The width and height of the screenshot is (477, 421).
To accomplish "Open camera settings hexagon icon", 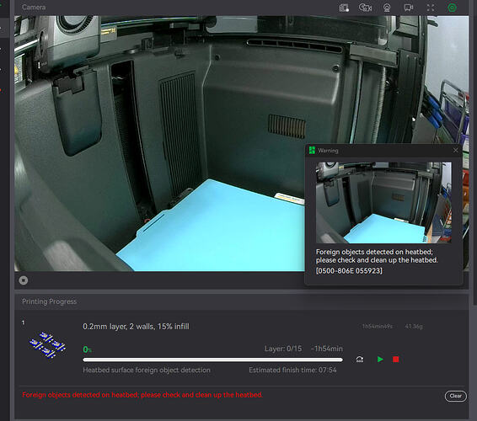I will (x=452, y=8).
